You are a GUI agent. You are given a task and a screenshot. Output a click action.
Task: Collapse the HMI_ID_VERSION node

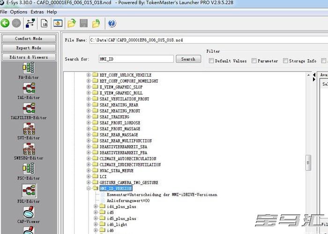[x=89, y=188]
